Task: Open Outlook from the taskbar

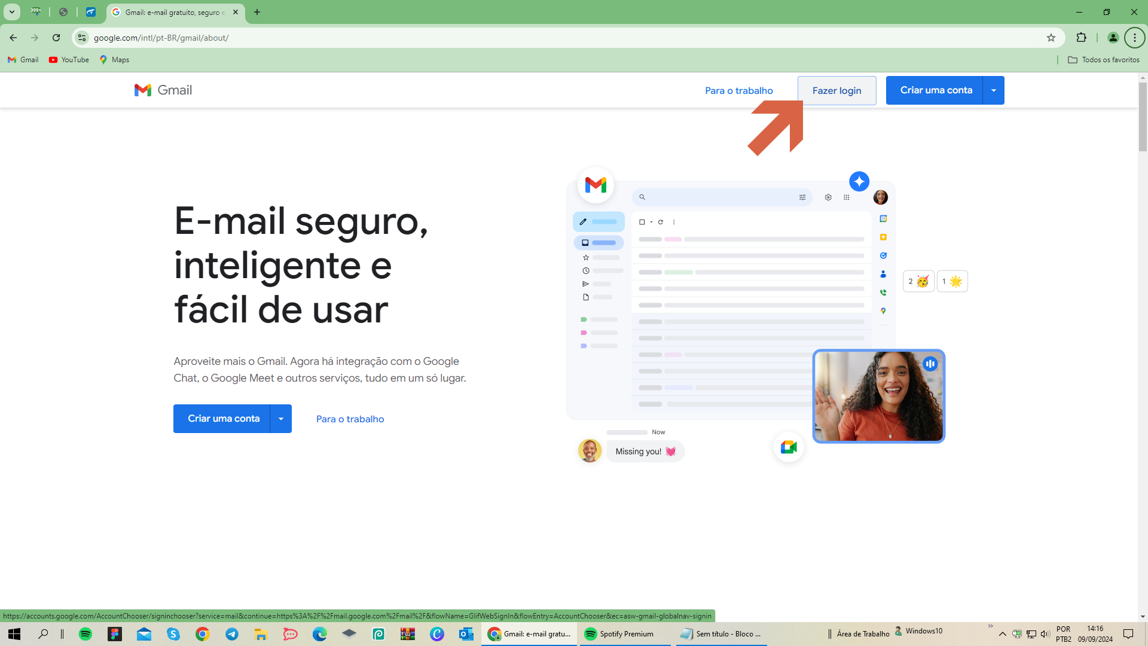Action: 466,634
